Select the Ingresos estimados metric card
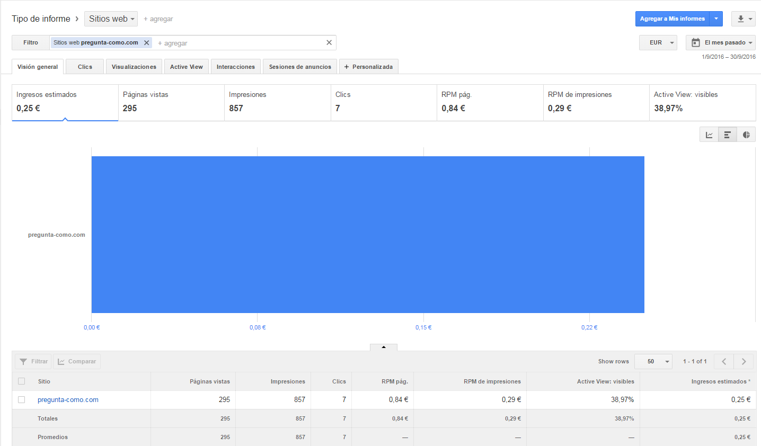 65,103
